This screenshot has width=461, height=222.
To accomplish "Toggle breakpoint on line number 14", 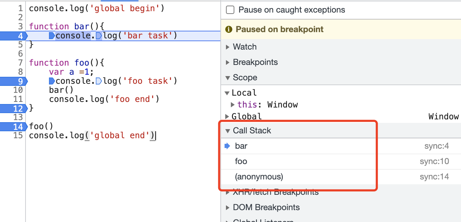I will click(13, 126).
